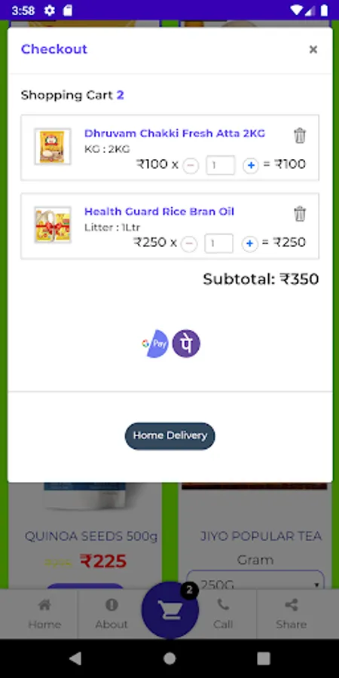The image size is (339, 678).
Task: Choose the PhonePe payment icon
Action: (x=186, y=344)
